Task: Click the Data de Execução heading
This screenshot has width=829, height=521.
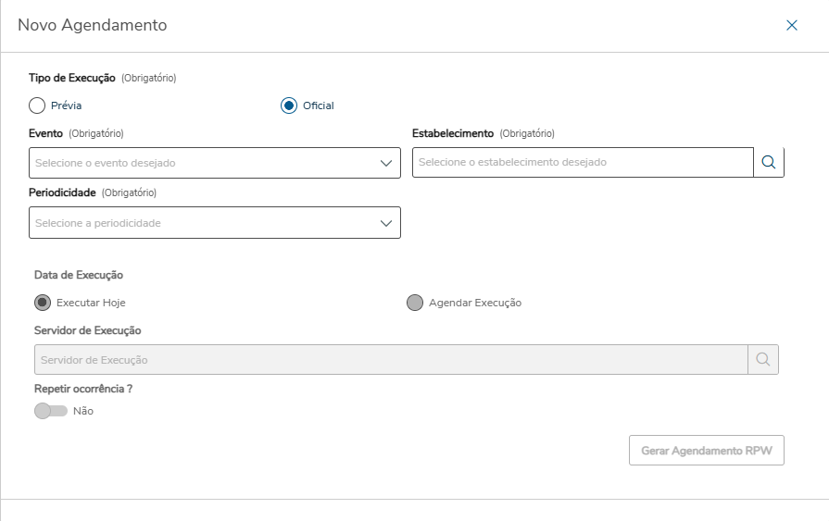Action: (79, 275)
